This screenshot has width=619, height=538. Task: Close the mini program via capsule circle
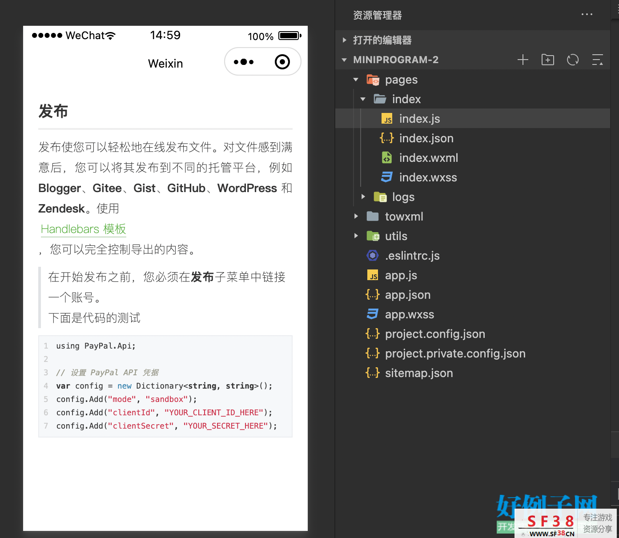coord(282,62)
